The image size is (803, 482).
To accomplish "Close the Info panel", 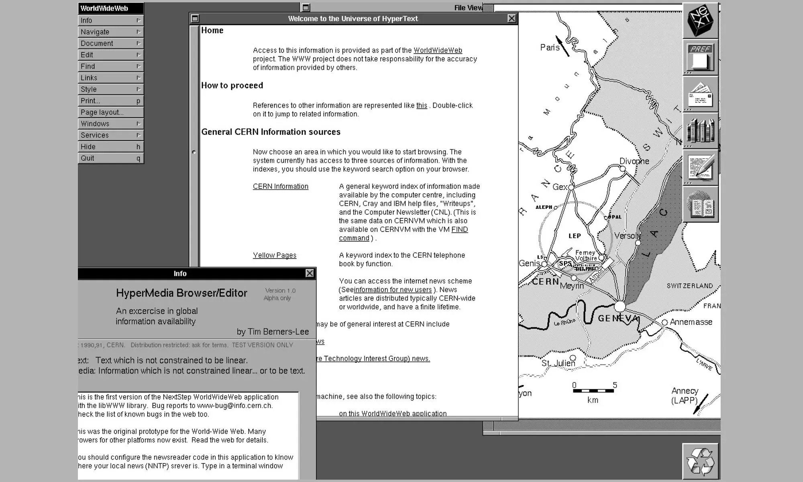I will click(310, 273).
